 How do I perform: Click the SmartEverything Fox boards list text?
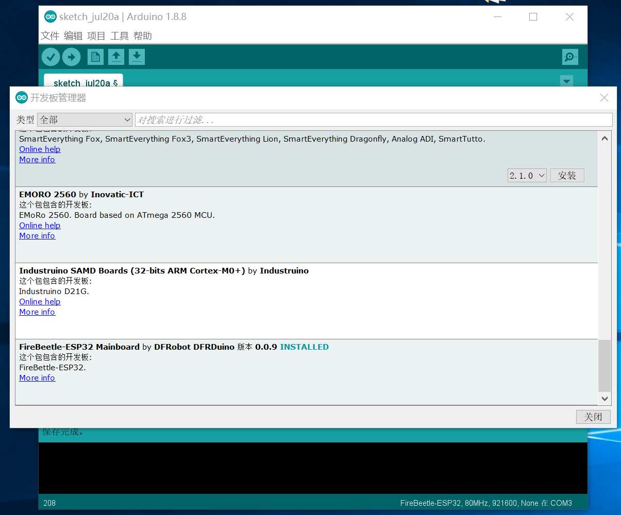coord(252,139)
